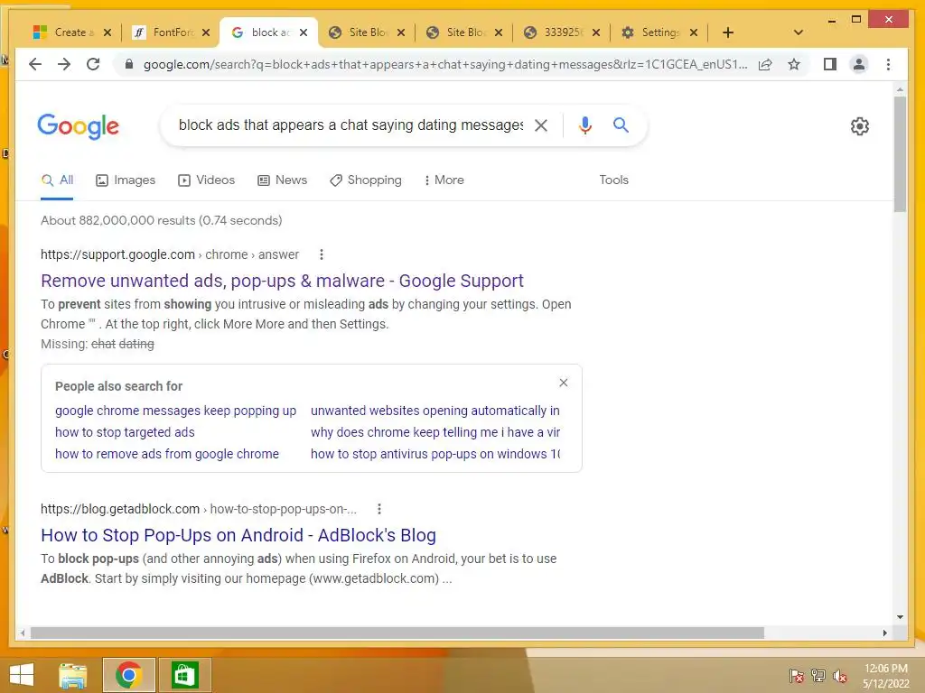Close the Settings tab

coord(694,32)
